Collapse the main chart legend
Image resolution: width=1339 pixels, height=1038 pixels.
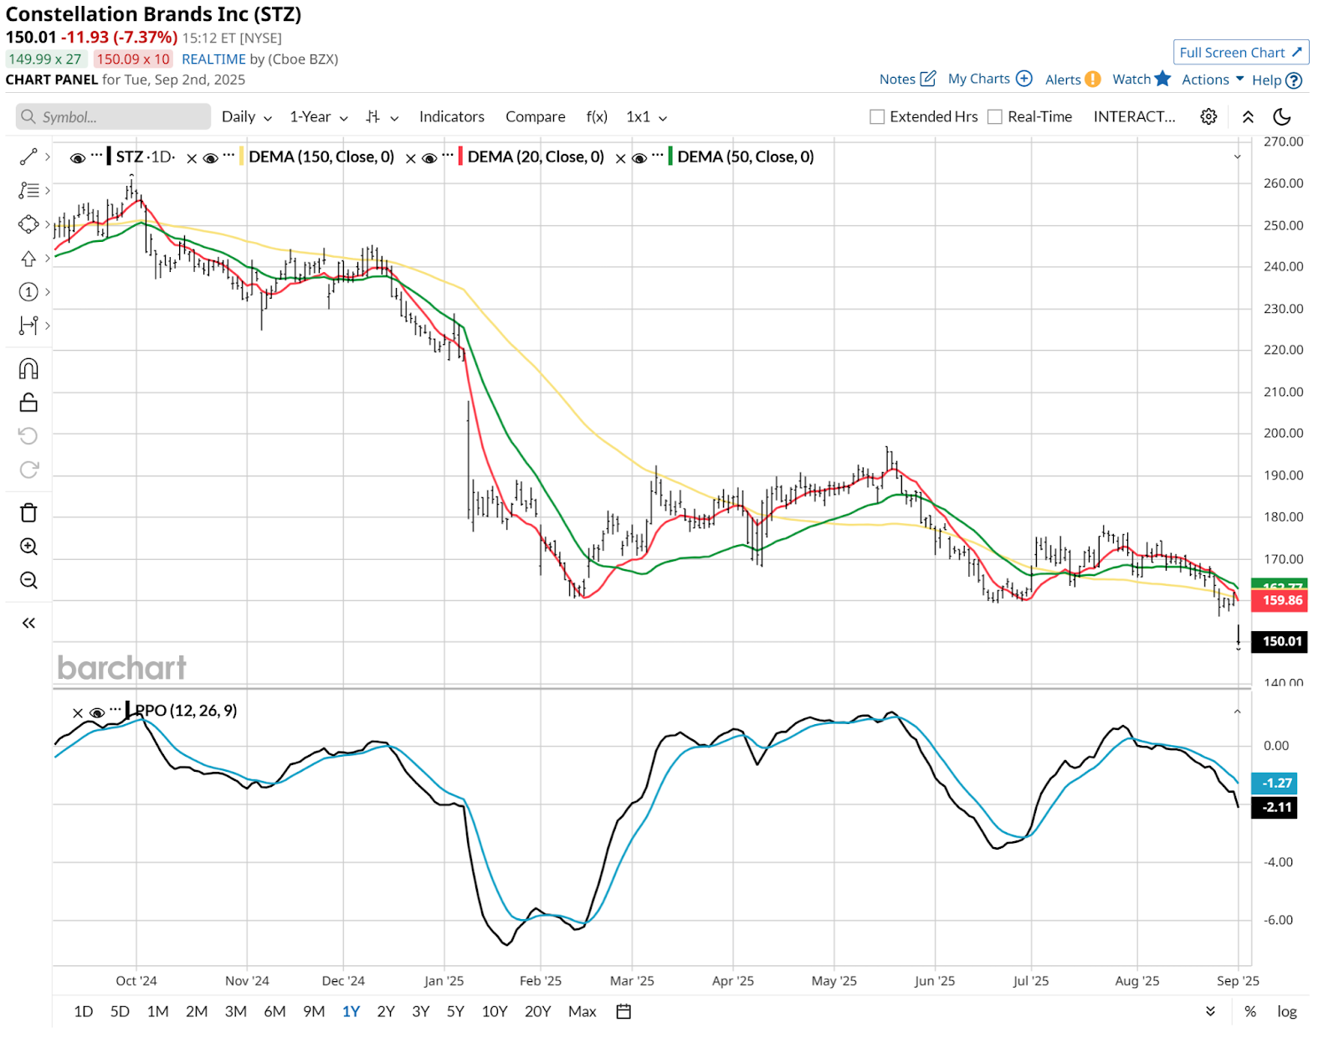[1237, 157]
